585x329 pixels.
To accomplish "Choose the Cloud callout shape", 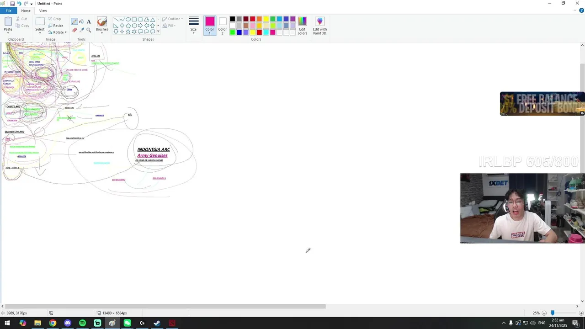I will [153, 32].
